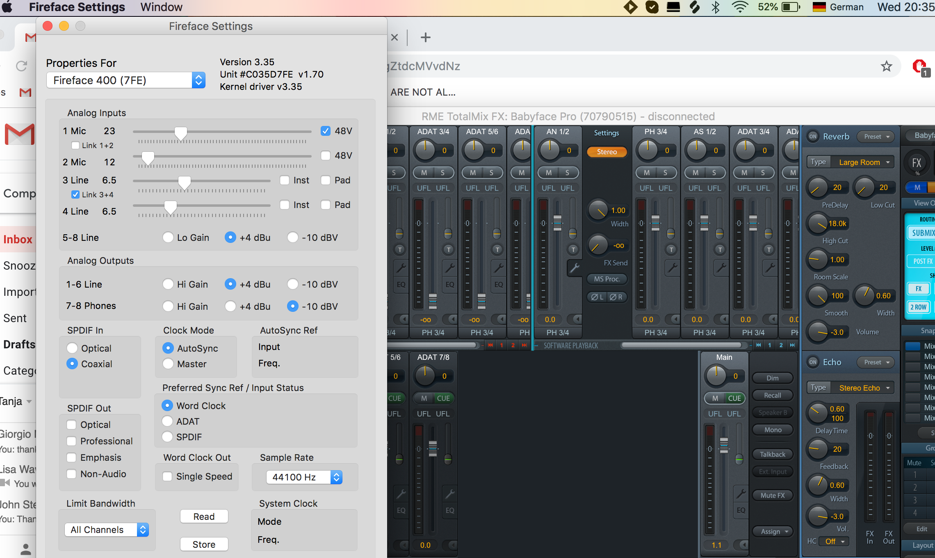Select Master clock mode
935x558 pixels.
click(168, 364)
